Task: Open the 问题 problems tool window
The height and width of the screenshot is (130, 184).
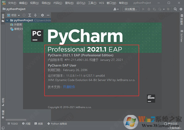Action: pos(26,124)
